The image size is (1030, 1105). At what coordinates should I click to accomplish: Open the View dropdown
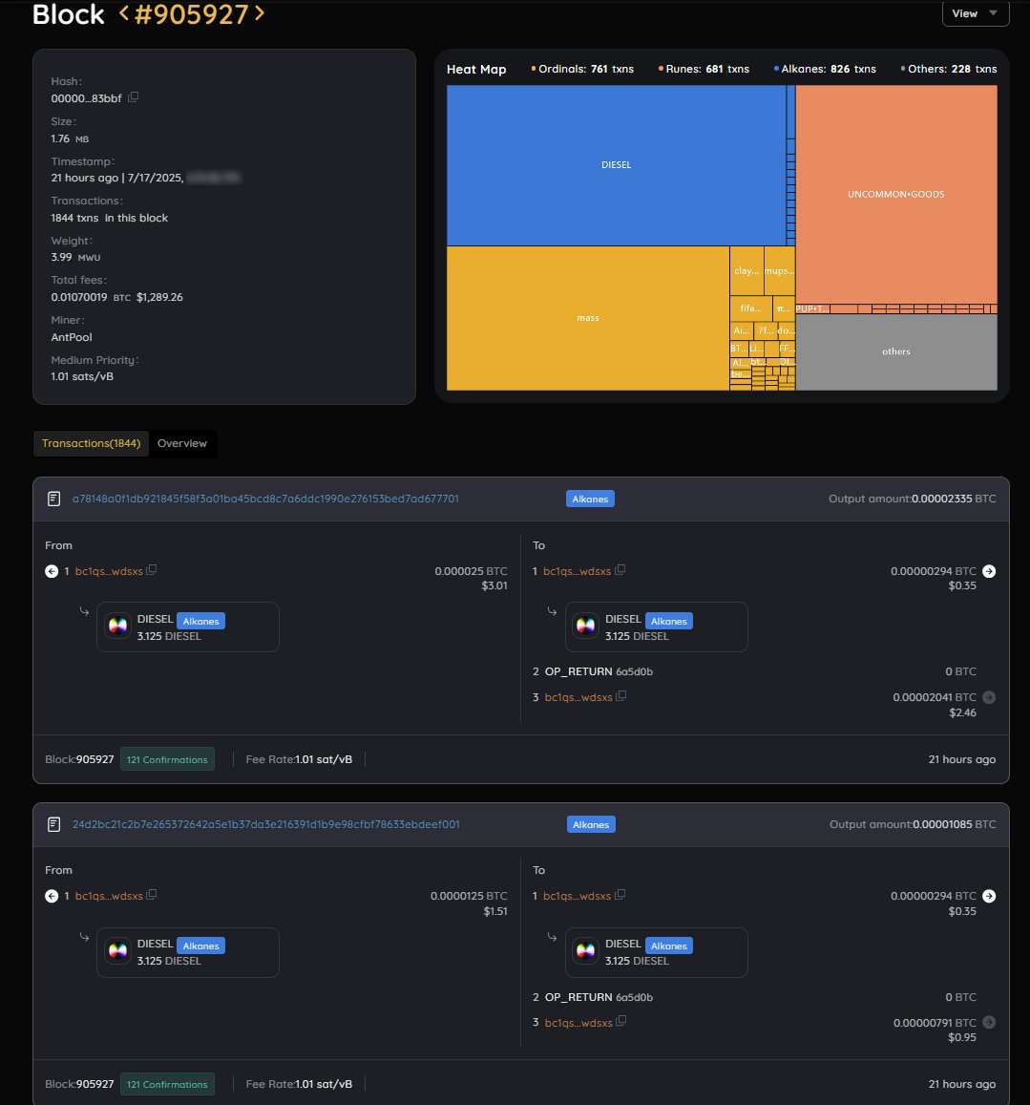click(x=975, y=13)
